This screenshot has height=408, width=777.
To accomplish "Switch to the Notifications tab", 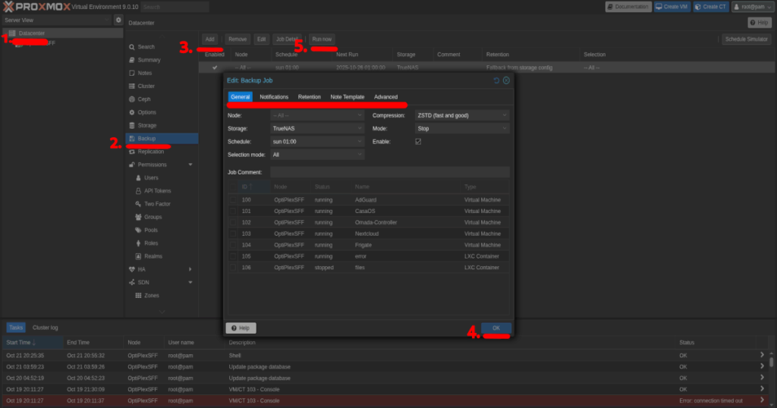I will tap(274, 97).
